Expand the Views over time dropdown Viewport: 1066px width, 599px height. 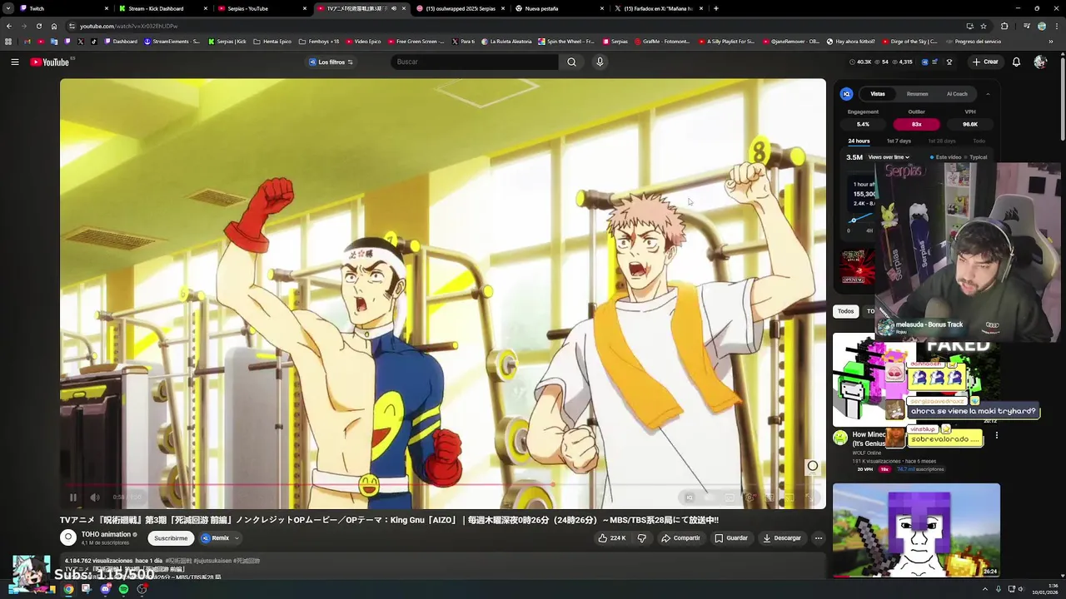(889, 157)
